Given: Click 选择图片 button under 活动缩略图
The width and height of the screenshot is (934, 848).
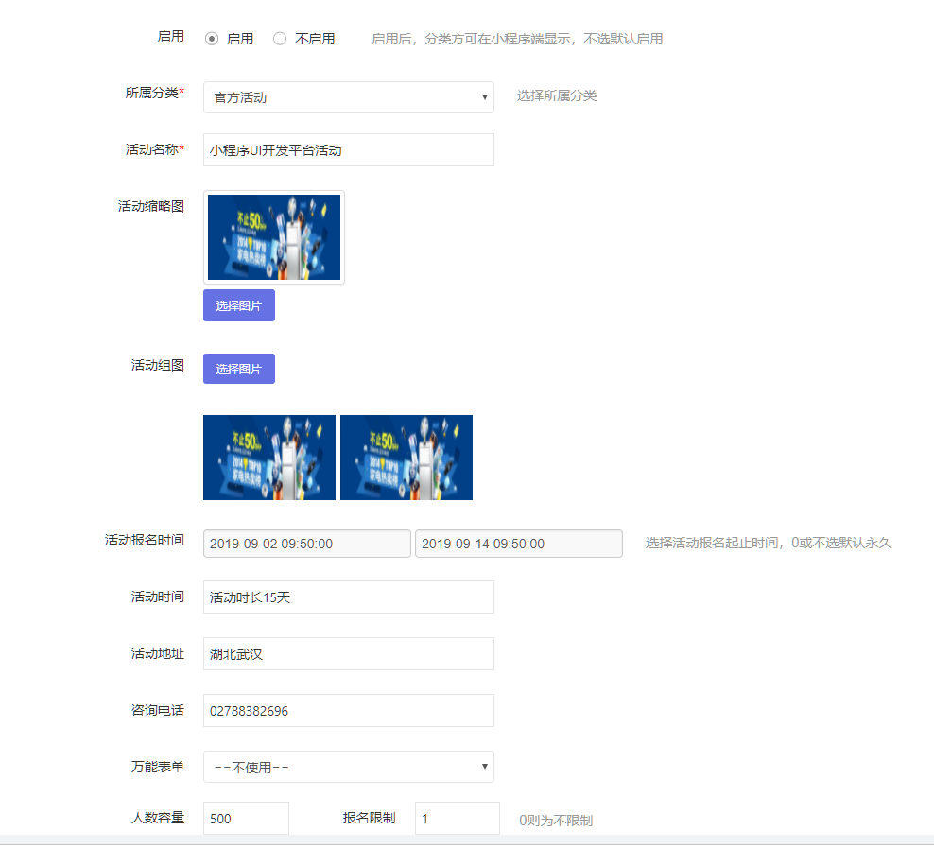Looking at the screenshot, I should pos(239,305).
